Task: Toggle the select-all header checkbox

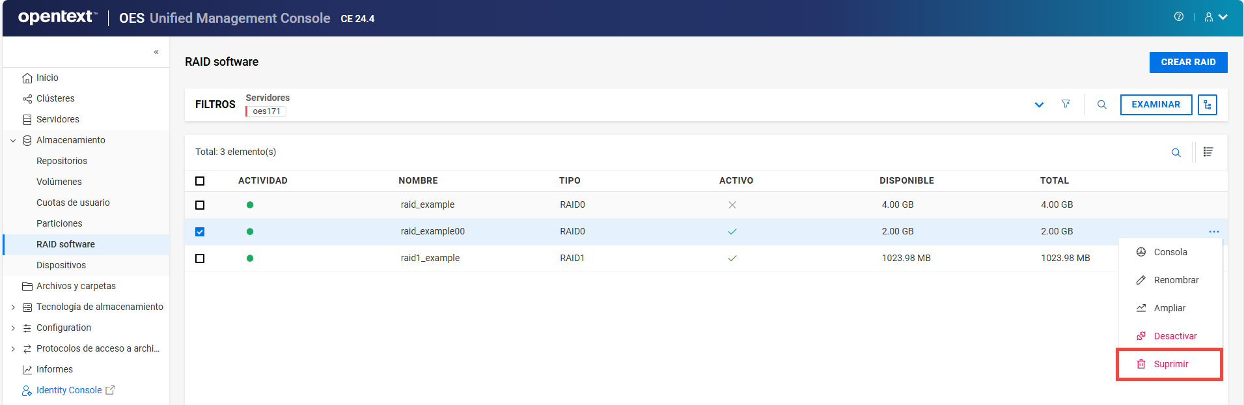Action: (200, 181)
